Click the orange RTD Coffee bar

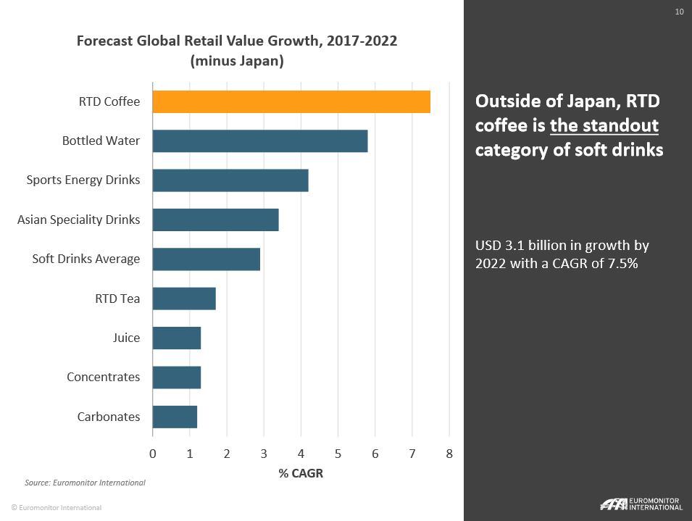[290, 101]
